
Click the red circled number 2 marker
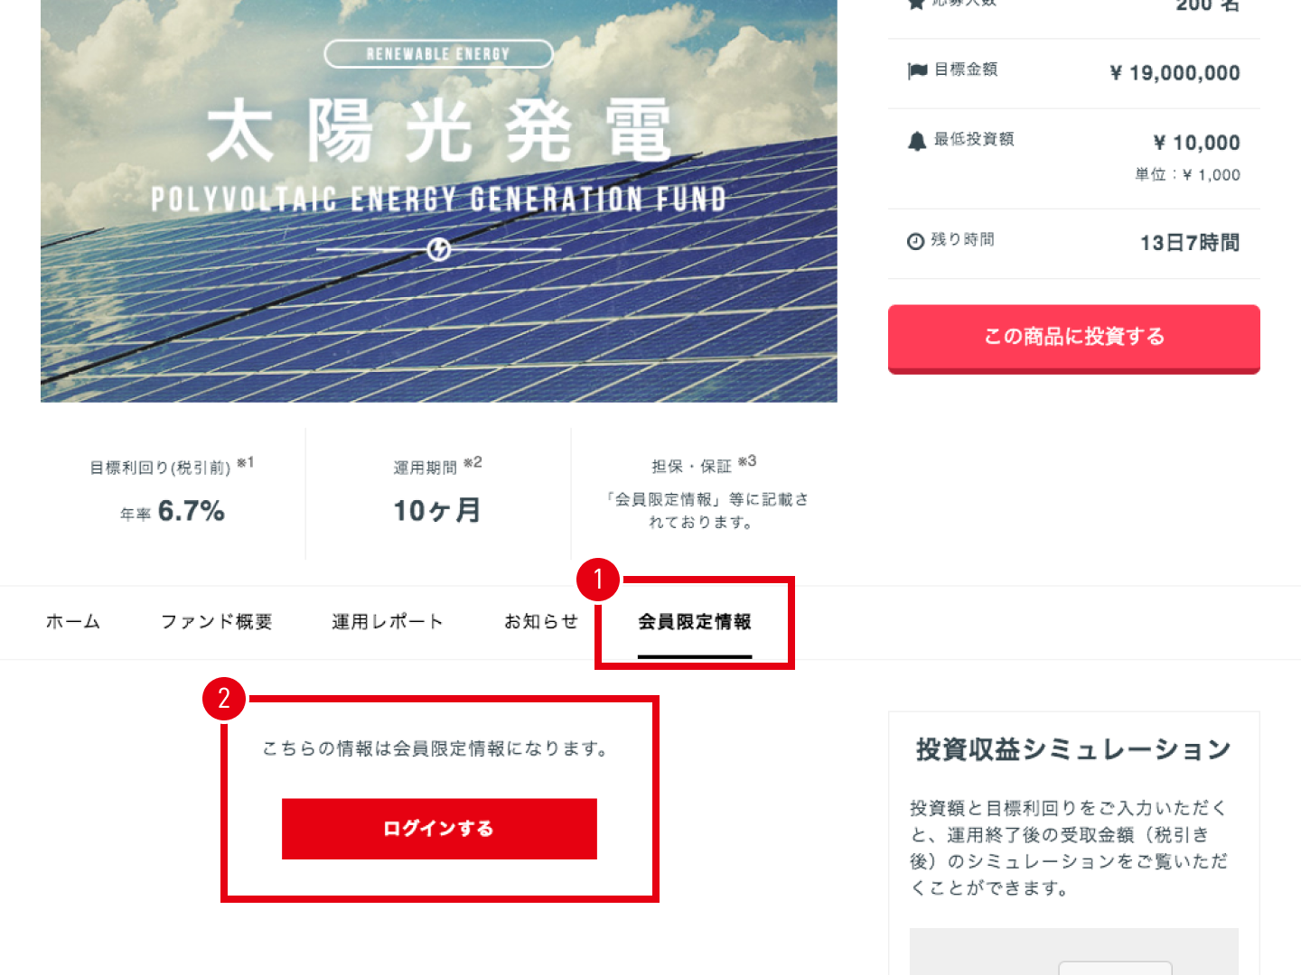(x=224, y=699)
